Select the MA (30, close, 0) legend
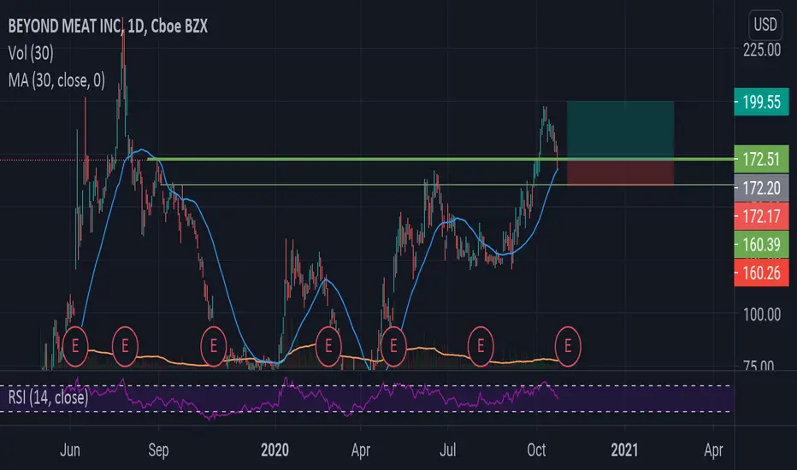Image resolution: width=797 pixels, height=470 pixels. (x=57, y=79)
